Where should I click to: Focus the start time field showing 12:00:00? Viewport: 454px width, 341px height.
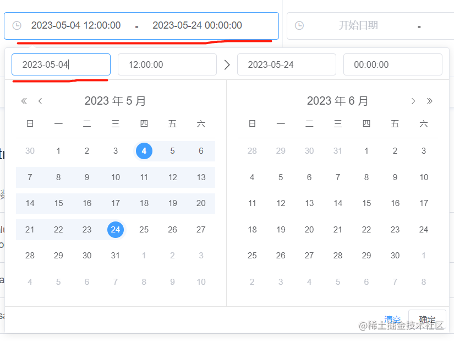tap(167, 64)
